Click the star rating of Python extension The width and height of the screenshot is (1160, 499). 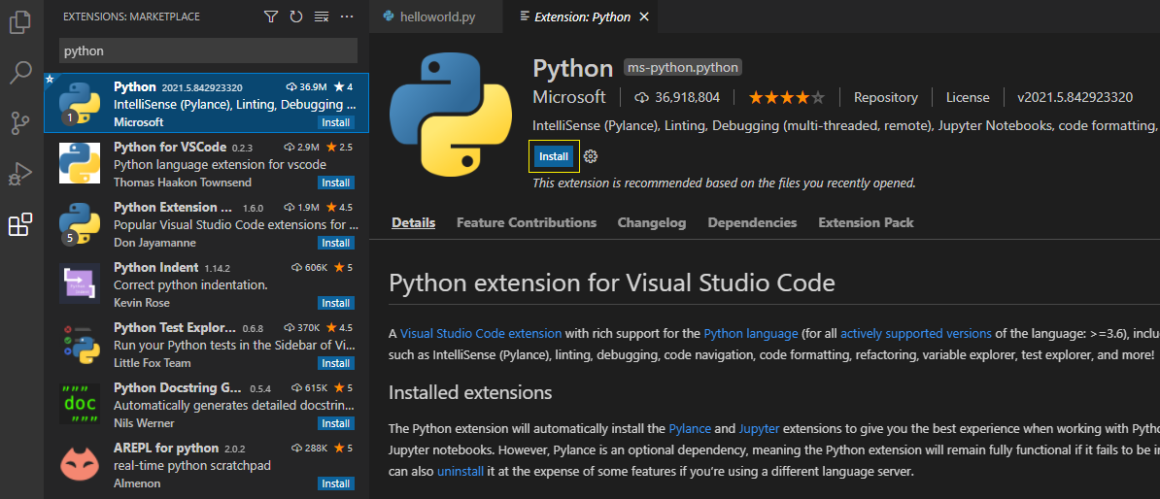click(x=786, y=97)
